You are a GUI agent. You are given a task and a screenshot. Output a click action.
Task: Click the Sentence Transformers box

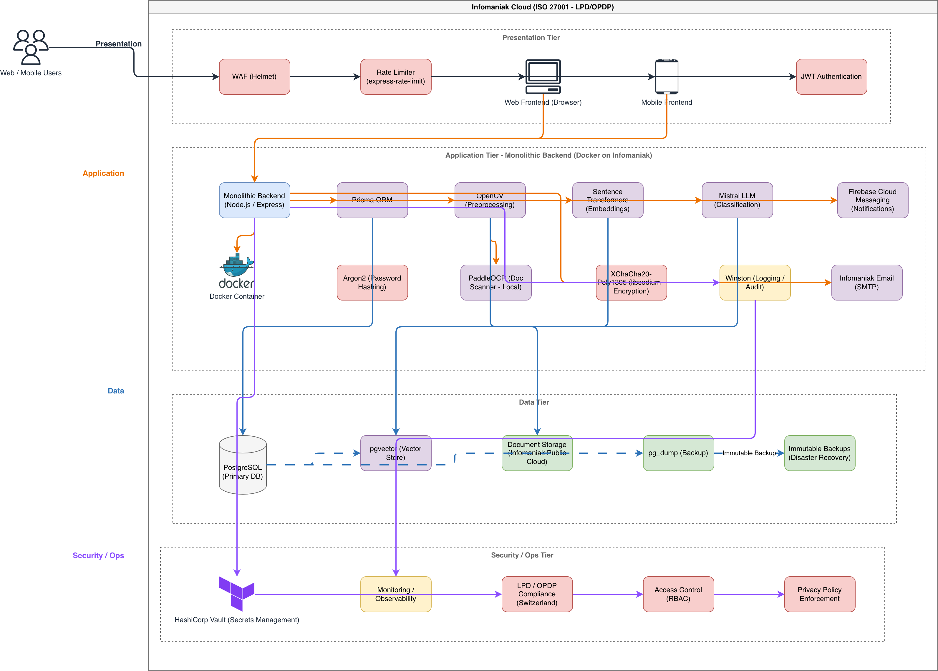[x=608, y=200]
